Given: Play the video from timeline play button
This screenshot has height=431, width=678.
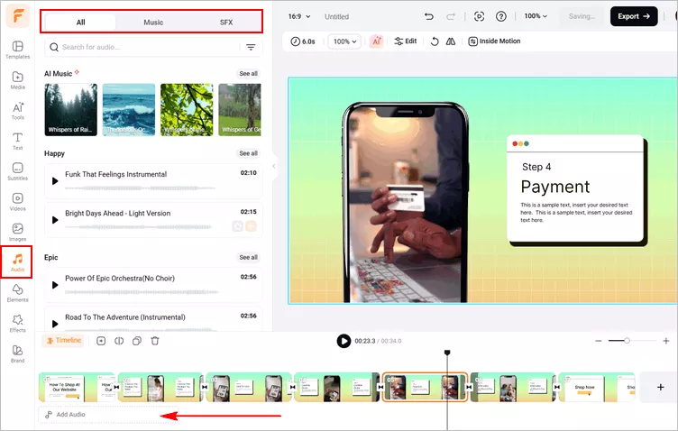Looking at the screenshot, I should [344, 341].
